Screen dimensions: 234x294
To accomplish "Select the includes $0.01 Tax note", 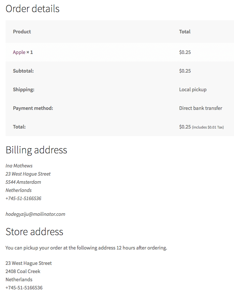I will click(x=208, y=127).
